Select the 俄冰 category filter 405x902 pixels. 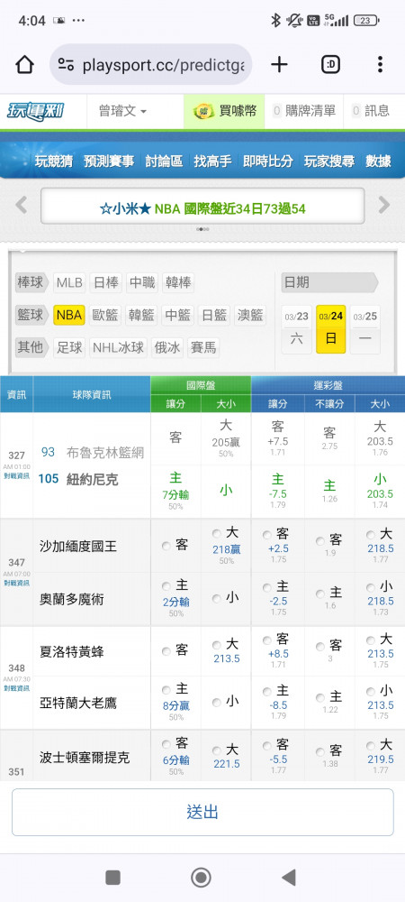coord(166,347)
